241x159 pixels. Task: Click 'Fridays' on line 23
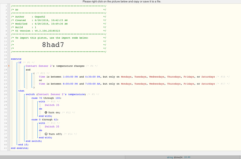click(189, 84)
